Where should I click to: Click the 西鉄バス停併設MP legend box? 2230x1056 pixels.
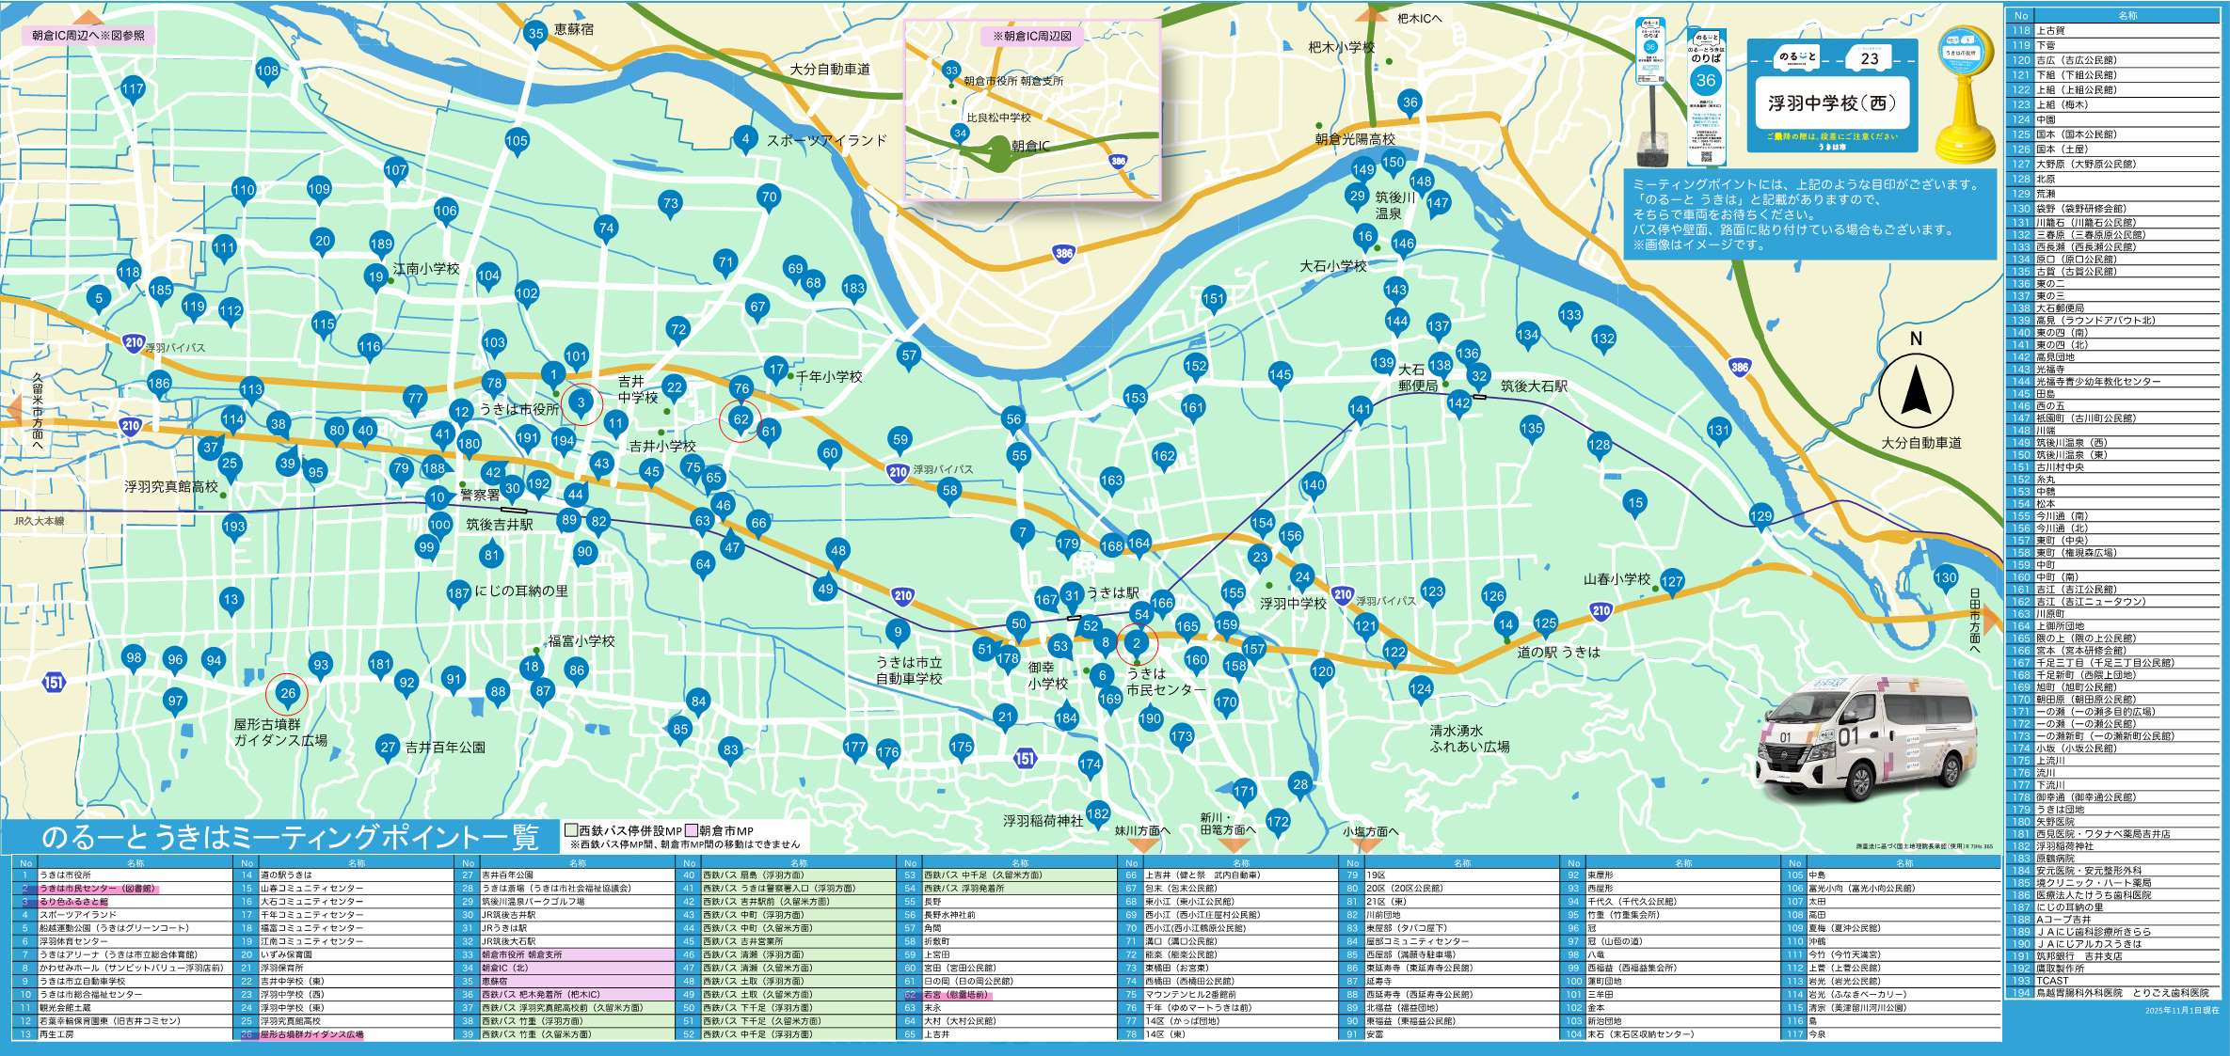[570, 830]
